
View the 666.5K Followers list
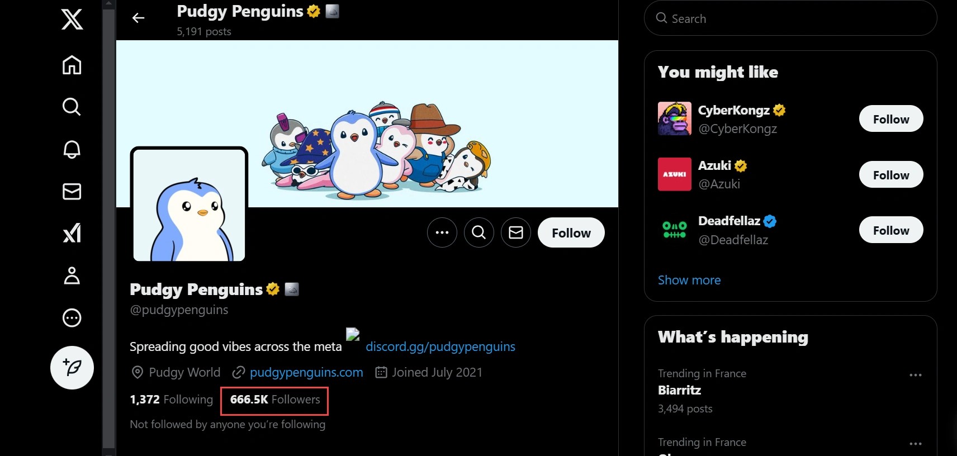tap(275, 400)
